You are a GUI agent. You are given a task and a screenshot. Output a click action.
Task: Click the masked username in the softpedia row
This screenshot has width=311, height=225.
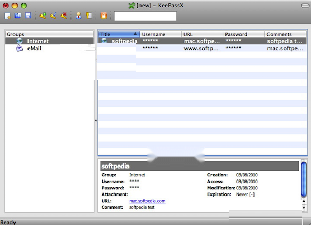[150, 40]
